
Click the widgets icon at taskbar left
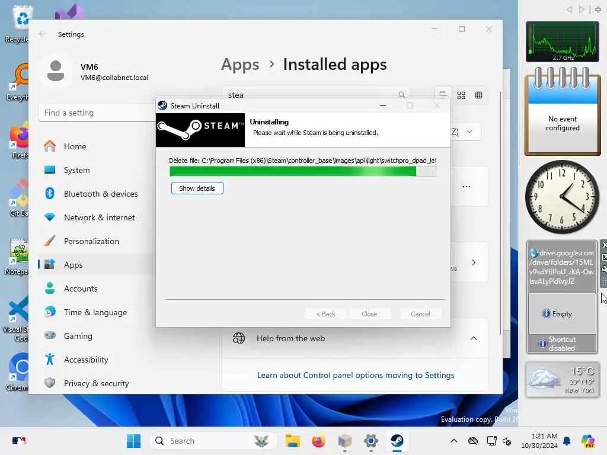click(x=18, y=441)
